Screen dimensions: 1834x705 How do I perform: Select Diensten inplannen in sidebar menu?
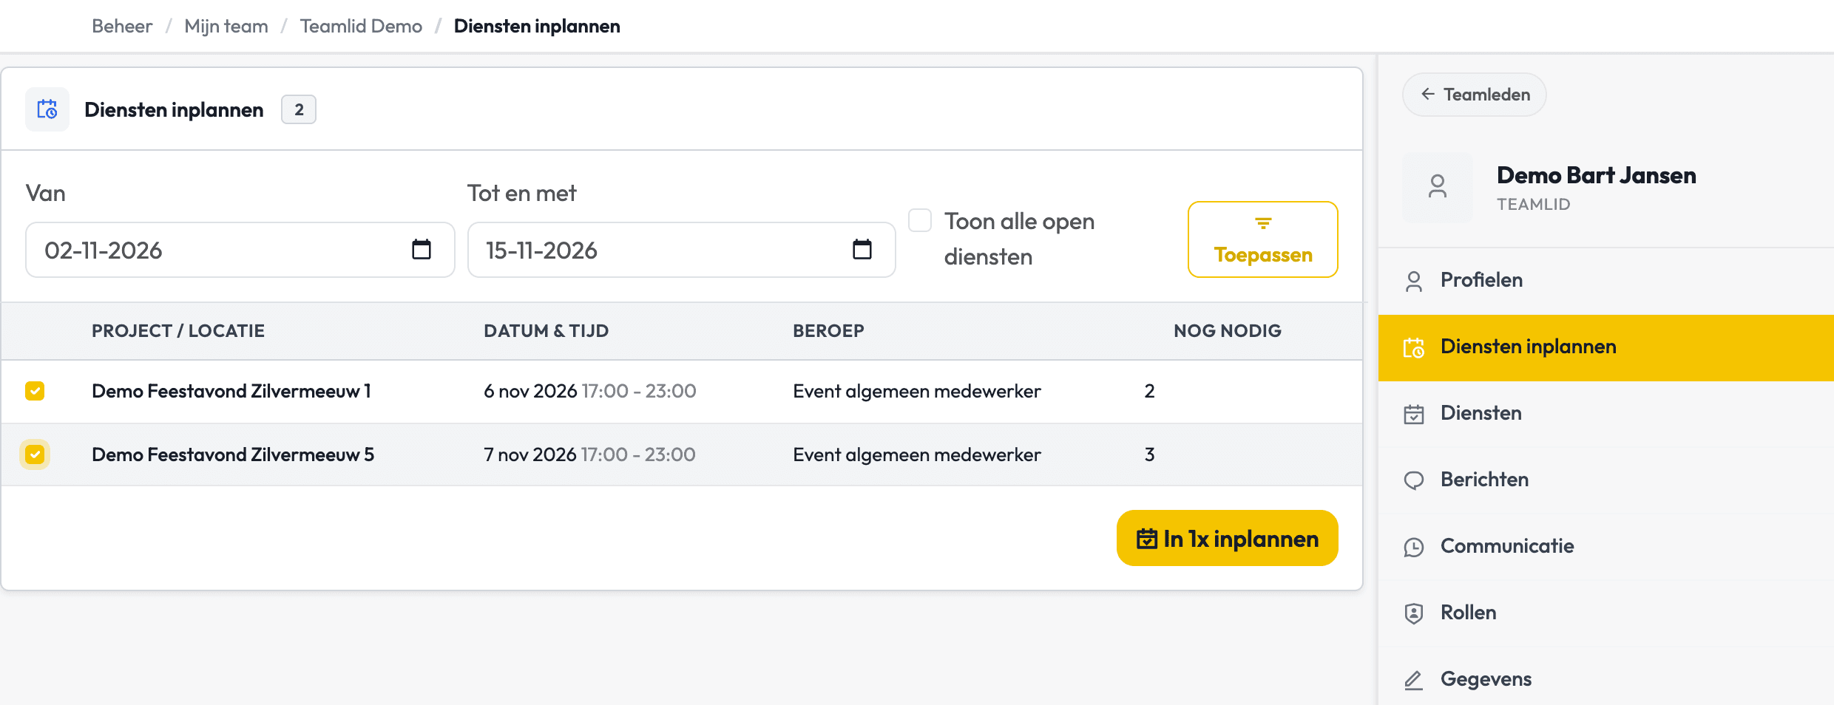(1606, 347)
